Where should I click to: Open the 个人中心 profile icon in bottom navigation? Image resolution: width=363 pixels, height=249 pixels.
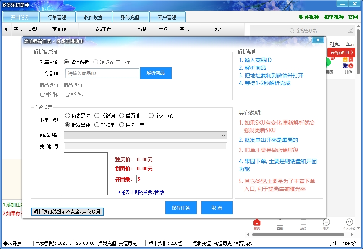pyautogui.click(x=349, y=224)
